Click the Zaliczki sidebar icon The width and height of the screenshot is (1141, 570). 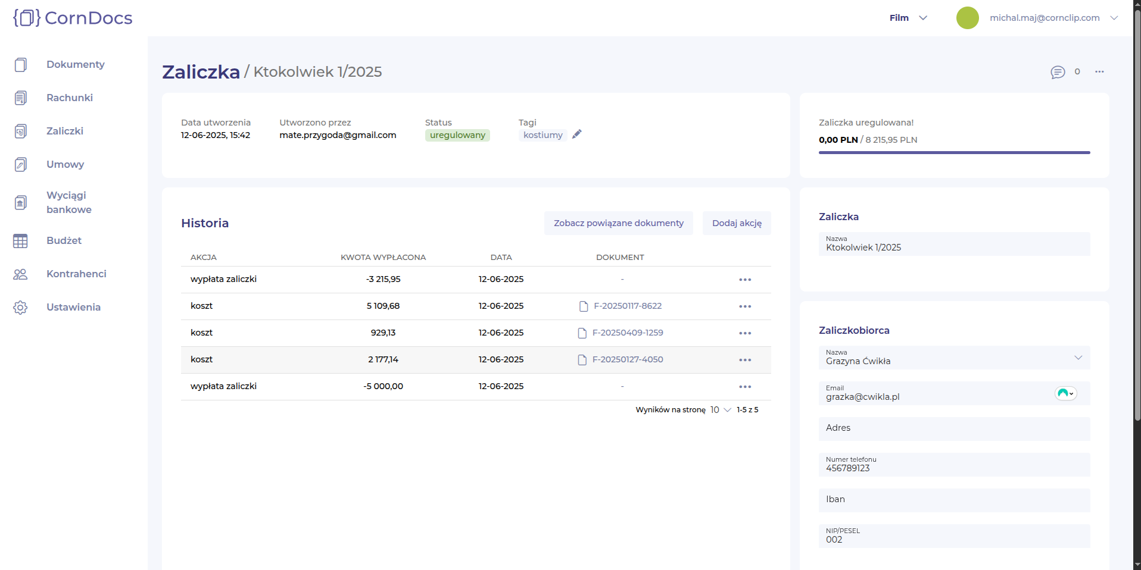point(20,131)
